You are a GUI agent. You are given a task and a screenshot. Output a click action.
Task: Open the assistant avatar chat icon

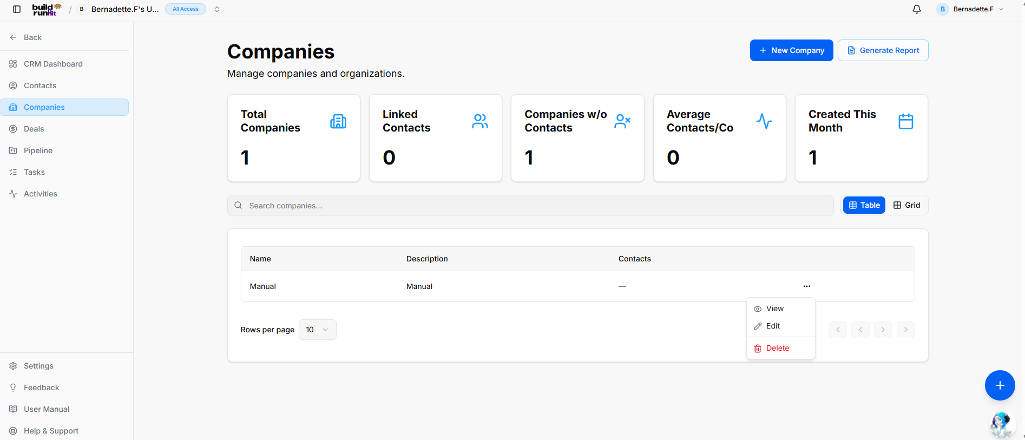(1001, 425)
